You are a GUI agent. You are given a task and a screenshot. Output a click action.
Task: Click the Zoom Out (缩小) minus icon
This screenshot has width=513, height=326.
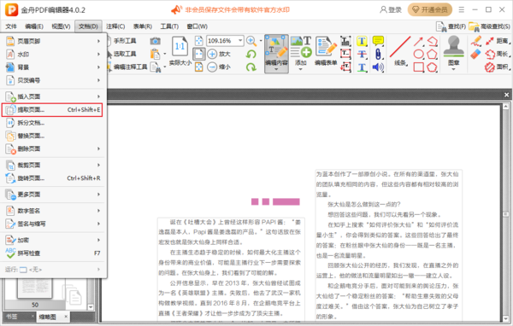(x=212, y=67)
